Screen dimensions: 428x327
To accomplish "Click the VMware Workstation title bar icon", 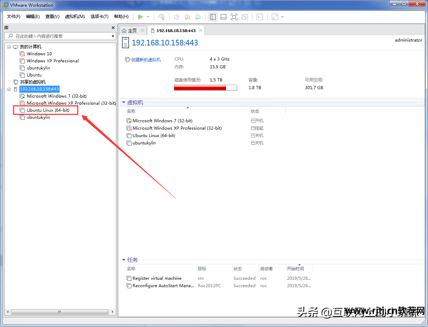I will (x=6, y=5).
